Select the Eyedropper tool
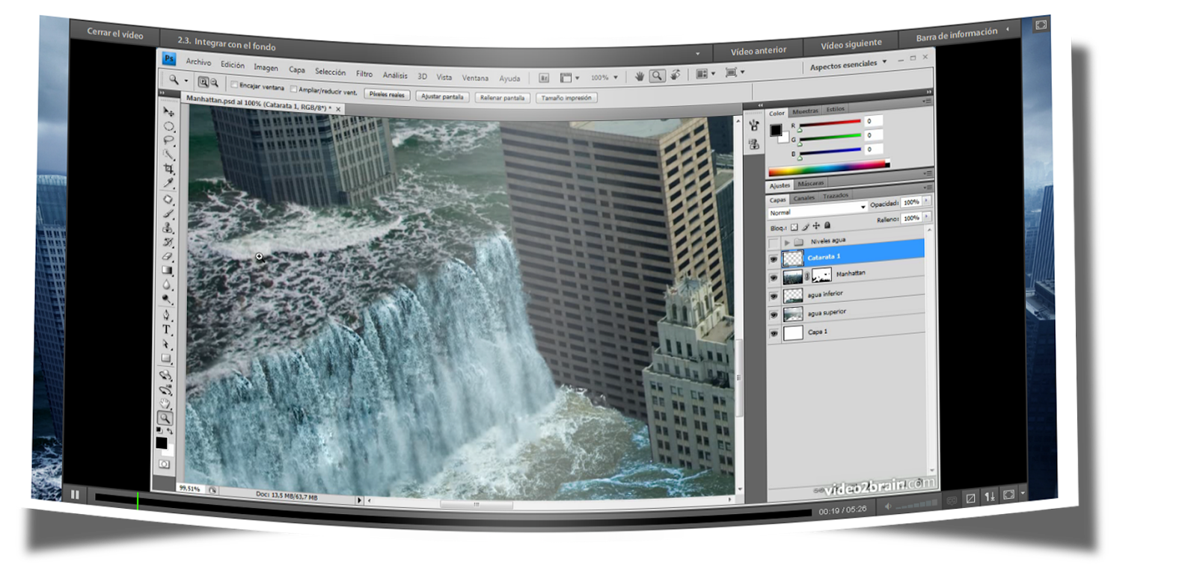The width and height of the screenshot is (1197, 564). (169, 183)
